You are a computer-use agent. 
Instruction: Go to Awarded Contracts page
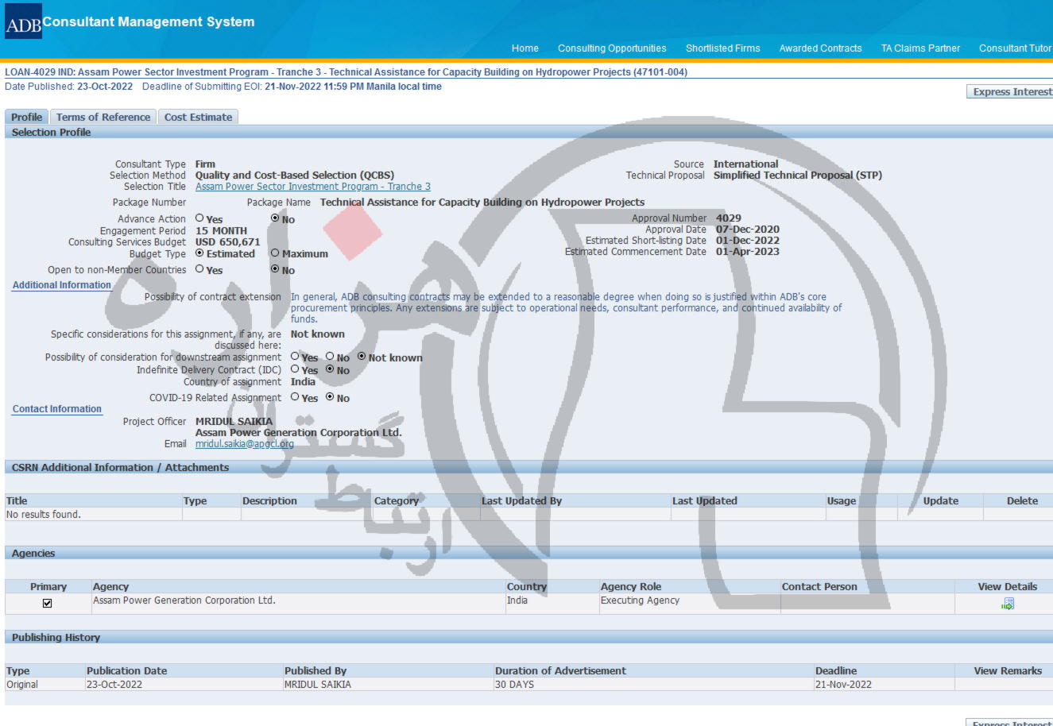pos(820,48)
